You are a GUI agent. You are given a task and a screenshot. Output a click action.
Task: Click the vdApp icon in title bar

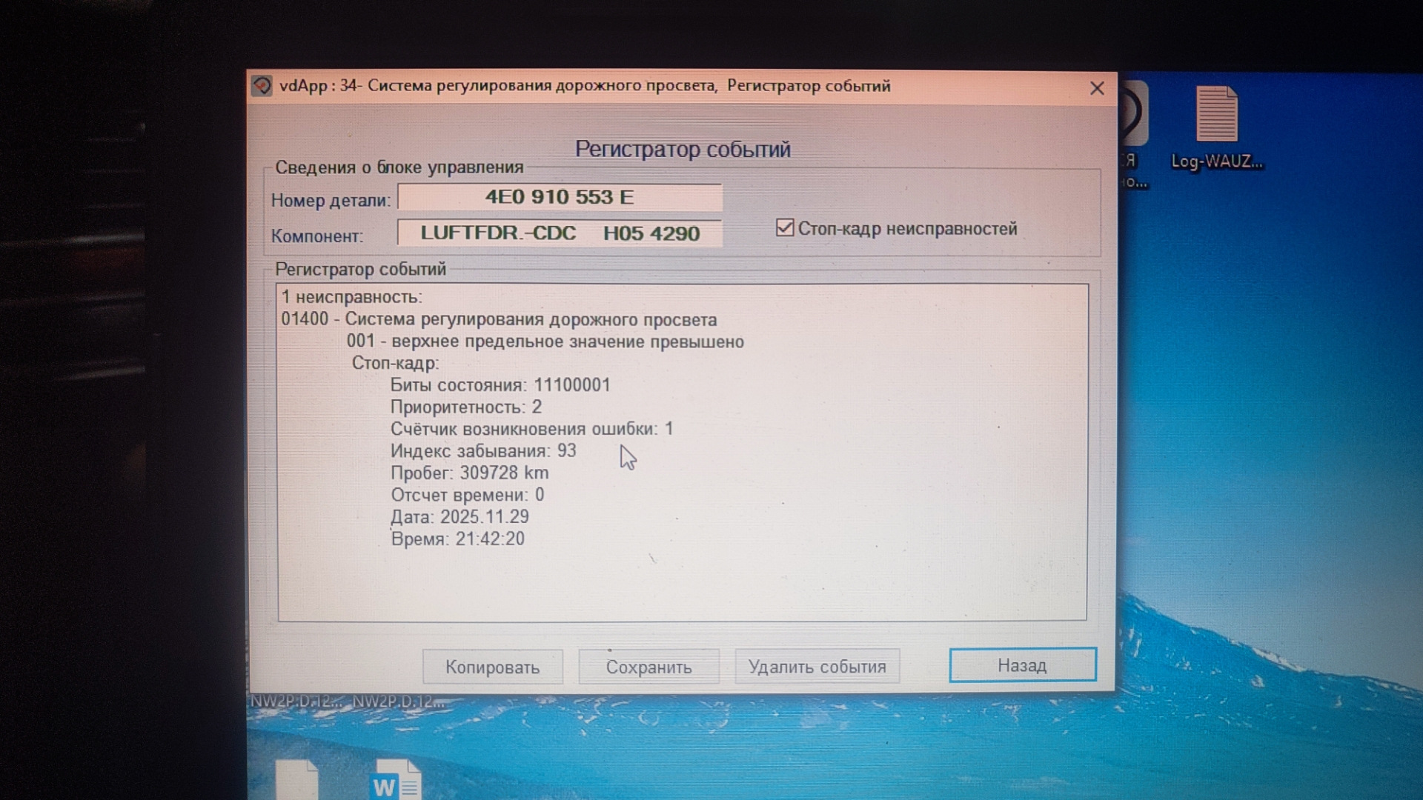click(x=262, y=86)
